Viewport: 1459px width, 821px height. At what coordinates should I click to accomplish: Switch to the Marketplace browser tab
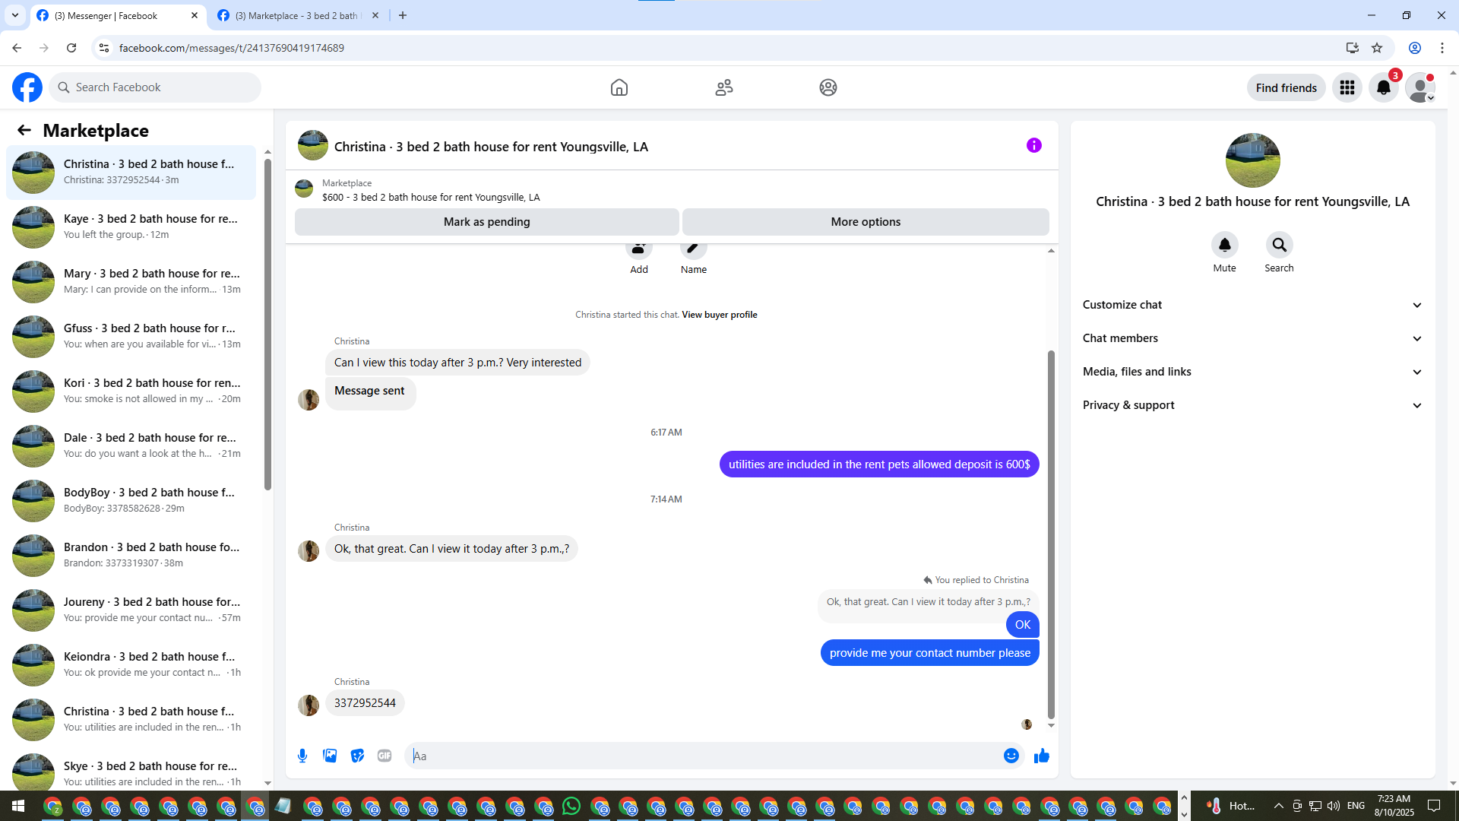pyautogui.click(x=296, y=15)
